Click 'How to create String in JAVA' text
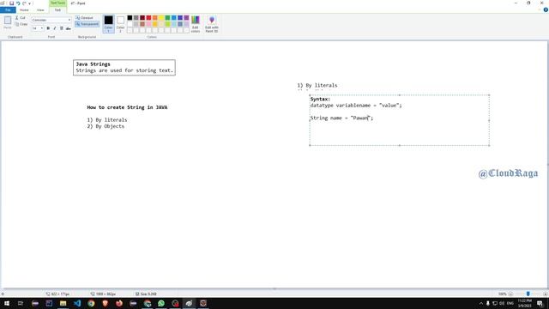Viewport: 549px width, 309px height. [x=127, y=107]
